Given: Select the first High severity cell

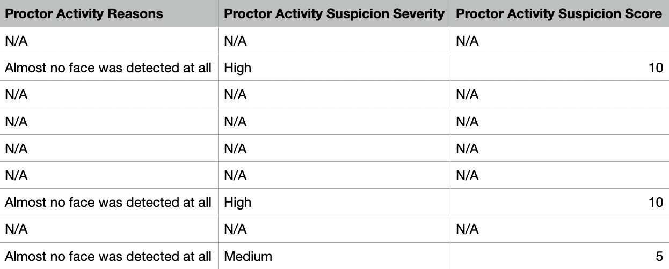Looking at the screenshot, I should point(238,68).
